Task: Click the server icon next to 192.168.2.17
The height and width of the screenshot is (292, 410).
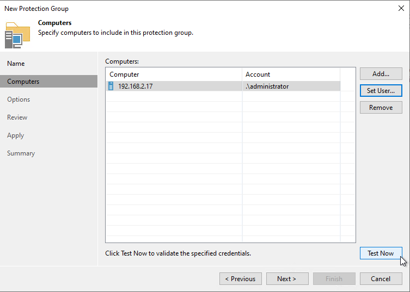Action: click(x=111, y=86)
